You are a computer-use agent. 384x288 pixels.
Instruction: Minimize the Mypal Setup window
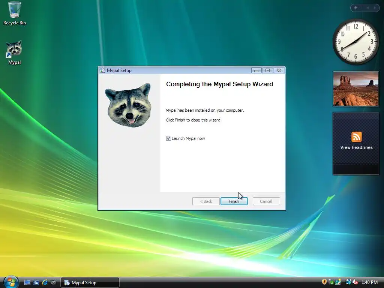[256, 70]
